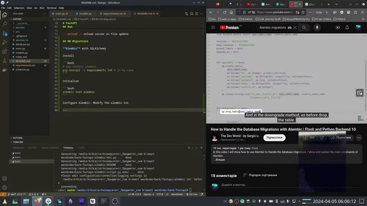This screenshot has height=206, width=367.
Task: Open YouTube account avatar menu
Action: tap(358, 27)
